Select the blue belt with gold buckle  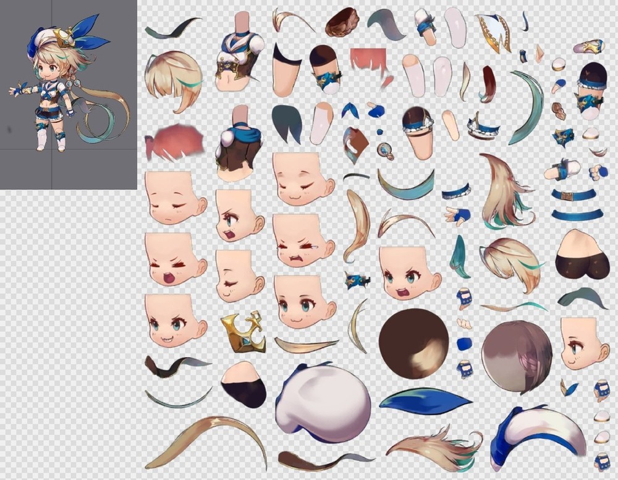tap(574, 196)
